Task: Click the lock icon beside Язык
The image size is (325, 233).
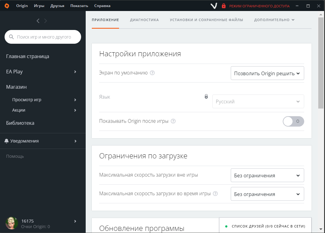Action: click(x=206, y=96)
